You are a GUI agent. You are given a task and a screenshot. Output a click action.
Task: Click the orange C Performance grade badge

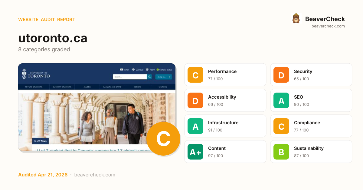point(195,75)
